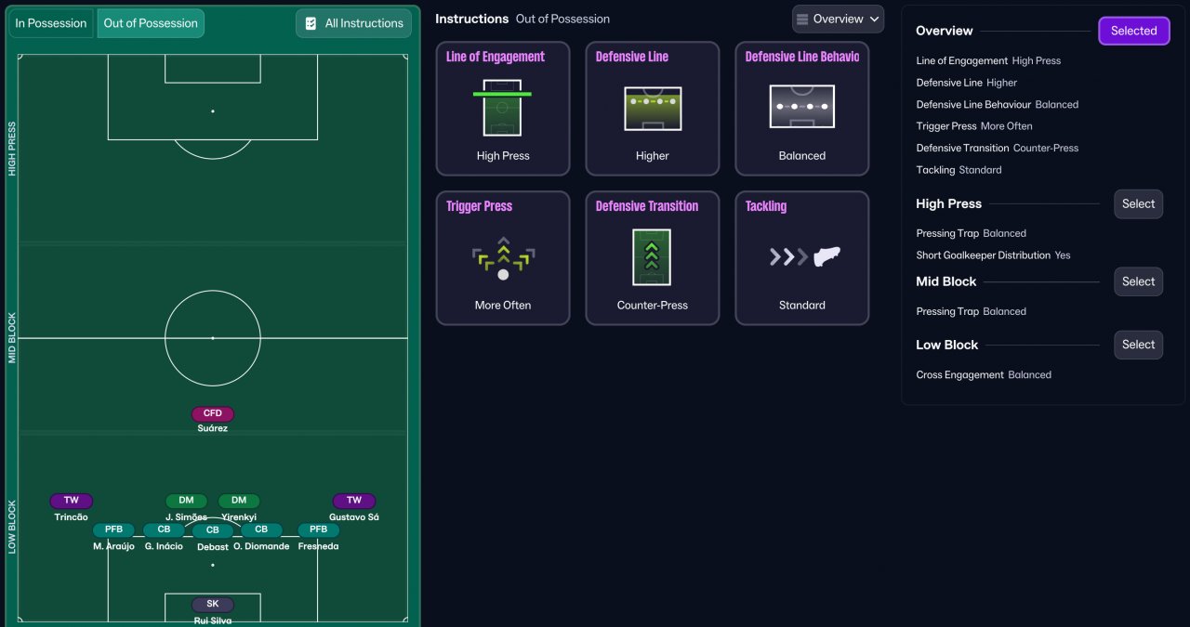Open the Line of Engagement card
The width and height of the screenshot is (1190, 627).
pos(503,109)
